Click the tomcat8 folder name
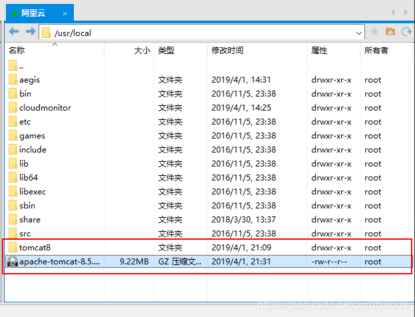The width and height of the screenshot is (415, 317). pyautogui.click(x=35, y=248)
